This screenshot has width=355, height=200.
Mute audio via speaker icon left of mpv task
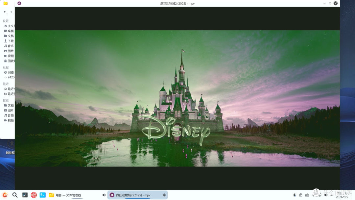coord(104,195)
